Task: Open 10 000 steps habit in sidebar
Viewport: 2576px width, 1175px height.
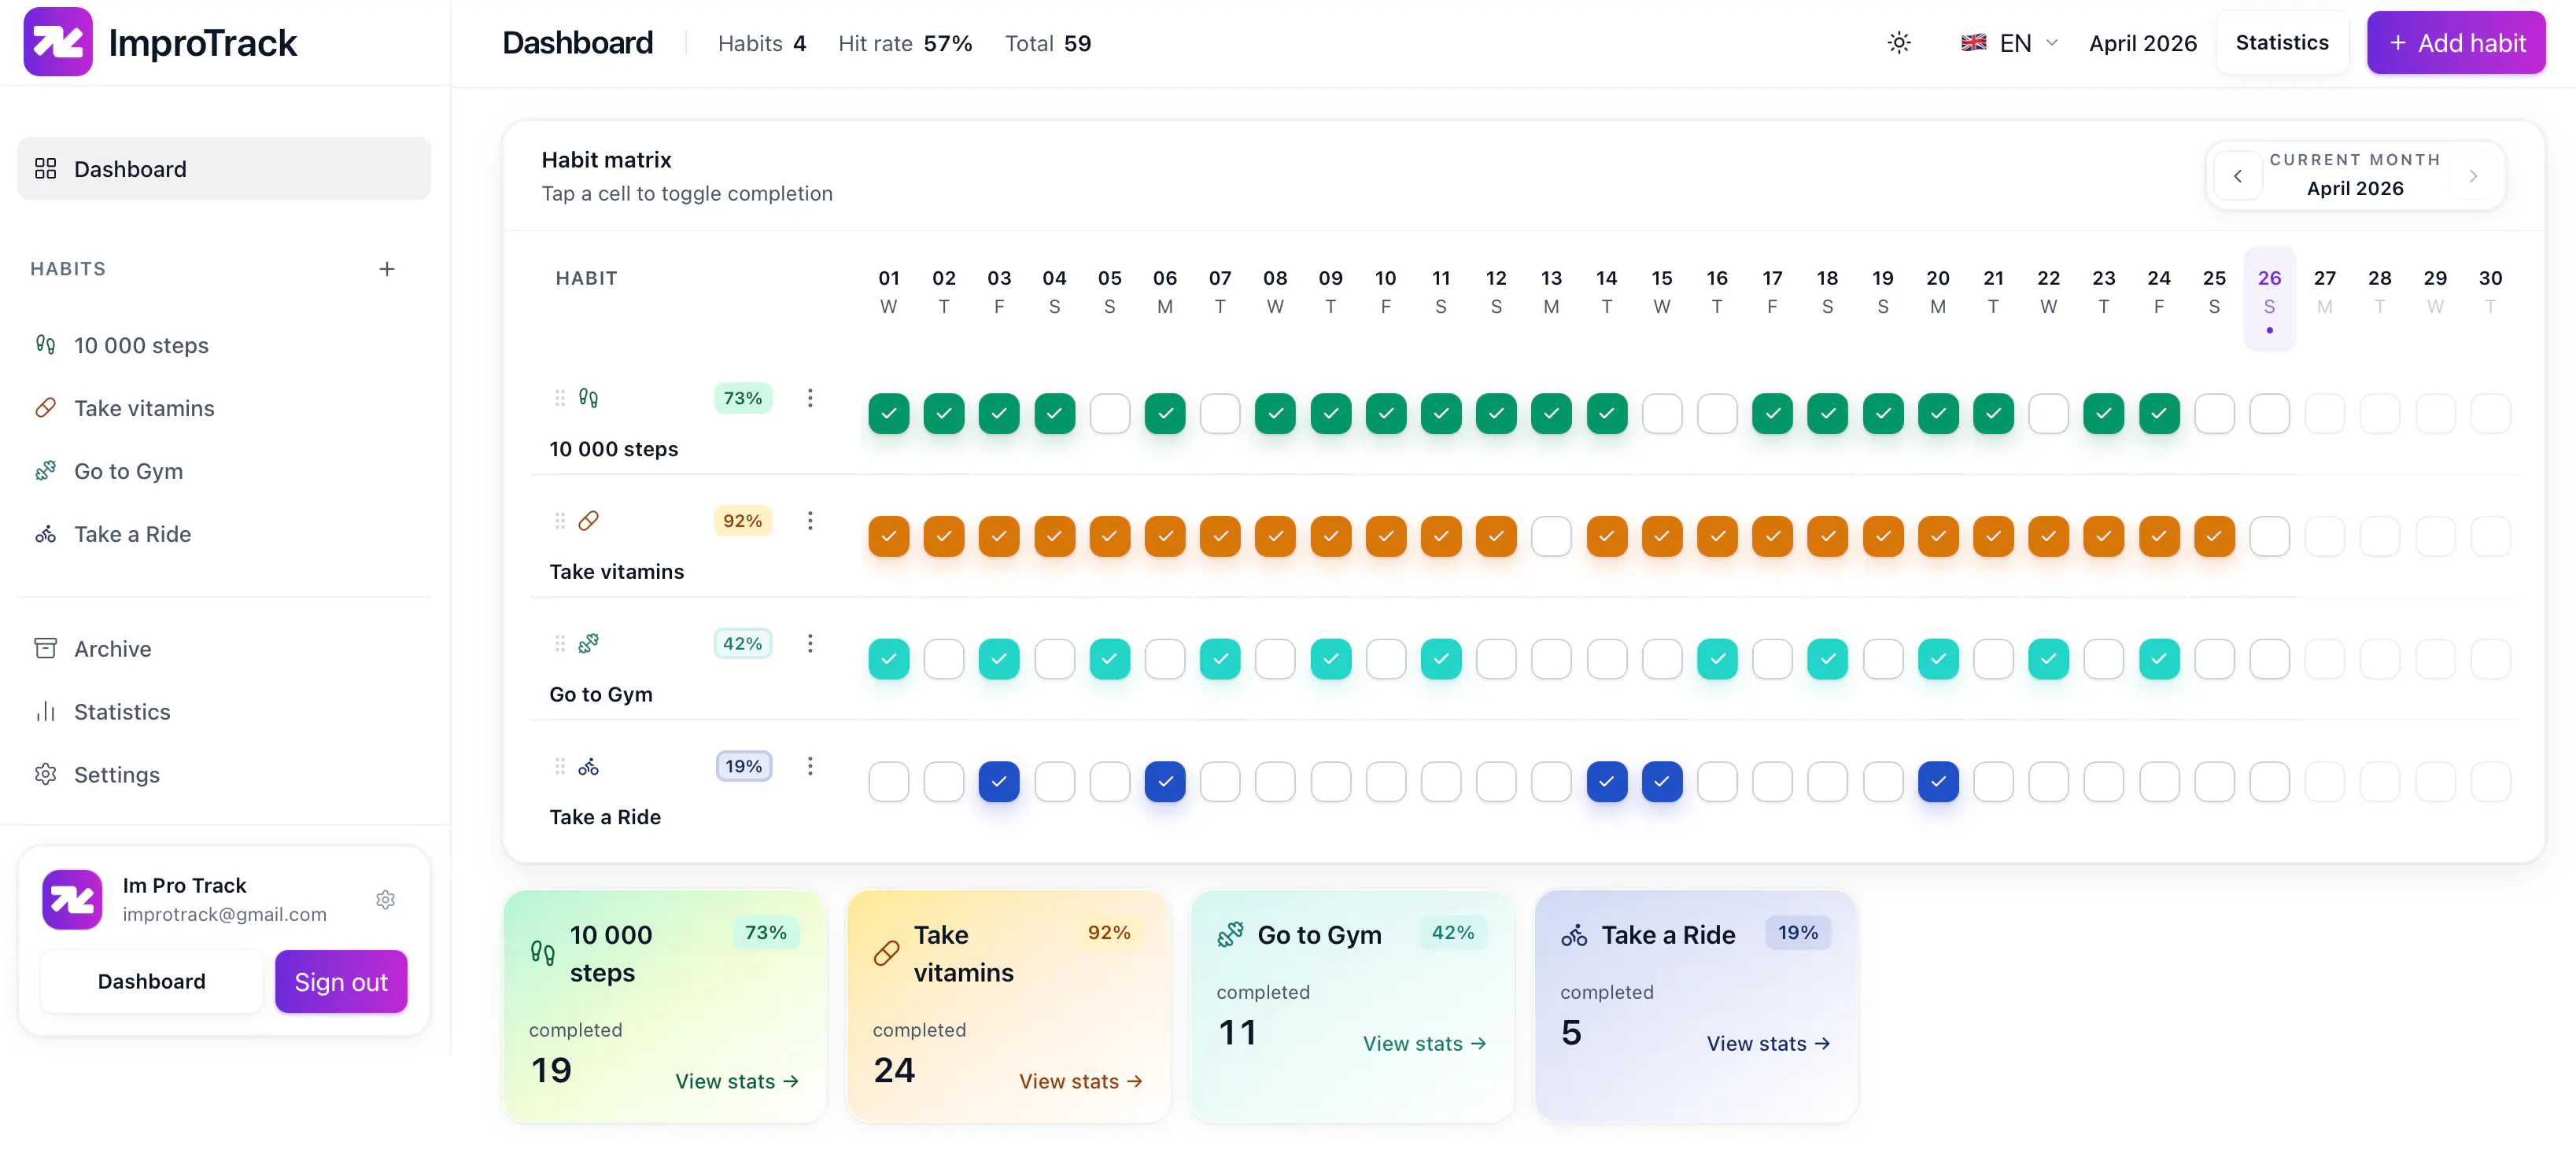Action: tap(224, 345)
